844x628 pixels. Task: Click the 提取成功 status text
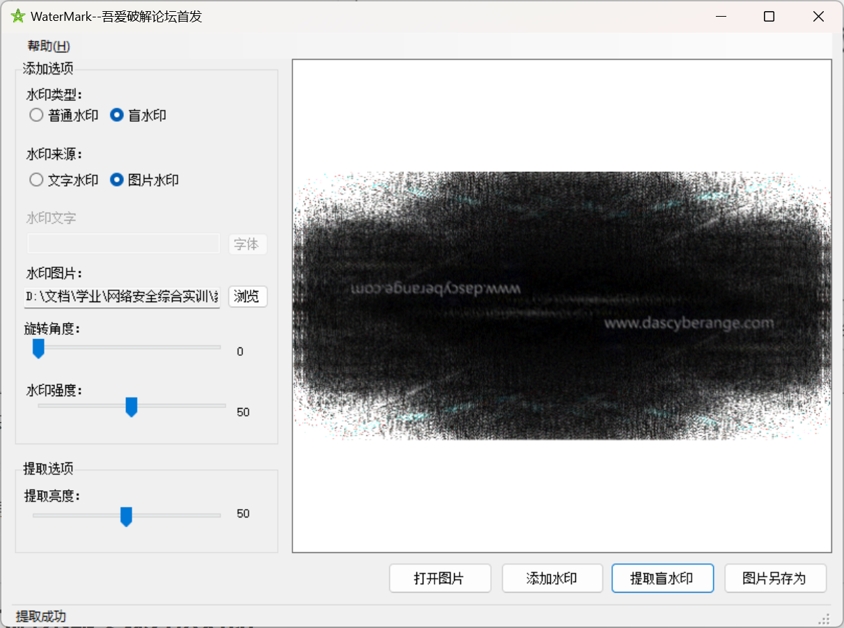pyautogui.click(x=41, y=616)
